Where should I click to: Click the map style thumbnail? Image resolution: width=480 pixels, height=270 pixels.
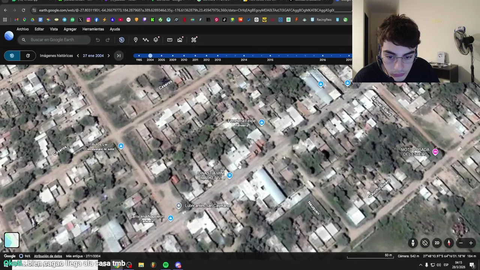[x=12, y=240]
